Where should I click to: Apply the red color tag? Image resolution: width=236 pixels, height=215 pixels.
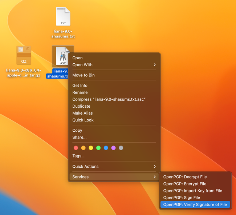click(76, 148)
